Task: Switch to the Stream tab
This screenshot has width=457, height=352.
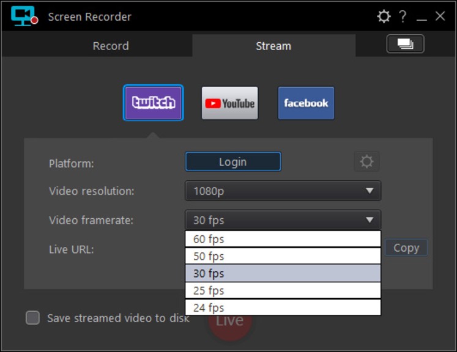Action: [x=273, y=46]
